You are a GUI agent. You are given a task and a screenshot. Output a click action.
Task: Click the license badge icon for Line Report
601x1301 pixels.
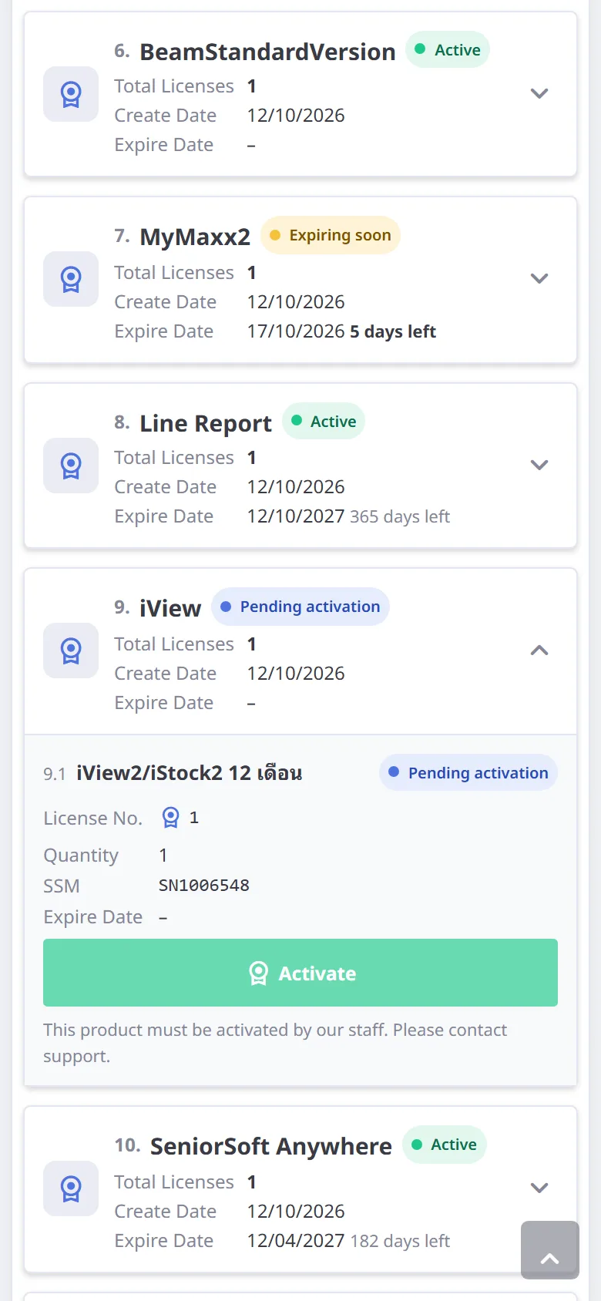[71, 466]
